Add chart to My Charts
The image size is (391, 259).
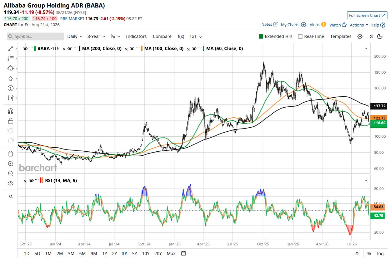click(x=293, y=25)
